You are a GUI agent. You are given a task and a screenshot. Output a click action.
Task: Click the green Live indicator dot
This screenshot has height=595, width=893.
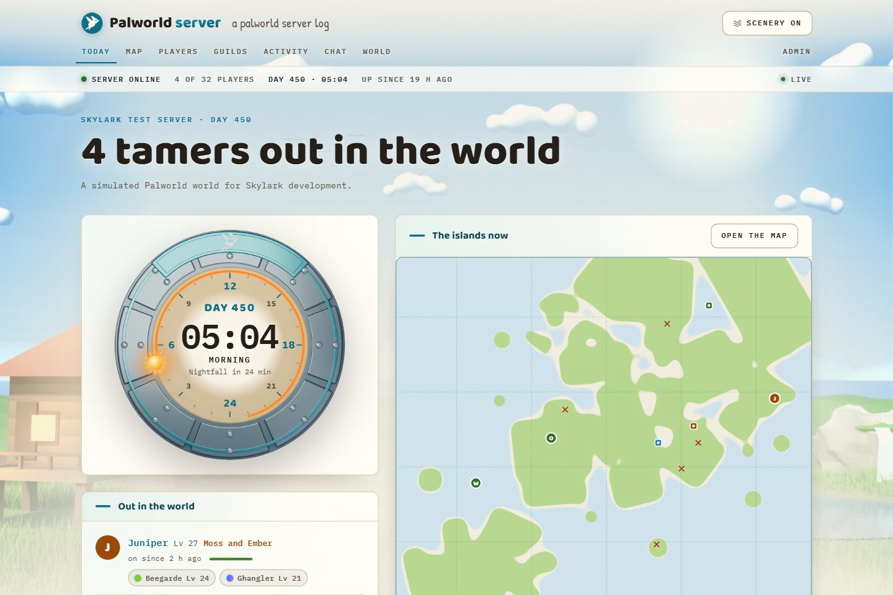(783, 79)
